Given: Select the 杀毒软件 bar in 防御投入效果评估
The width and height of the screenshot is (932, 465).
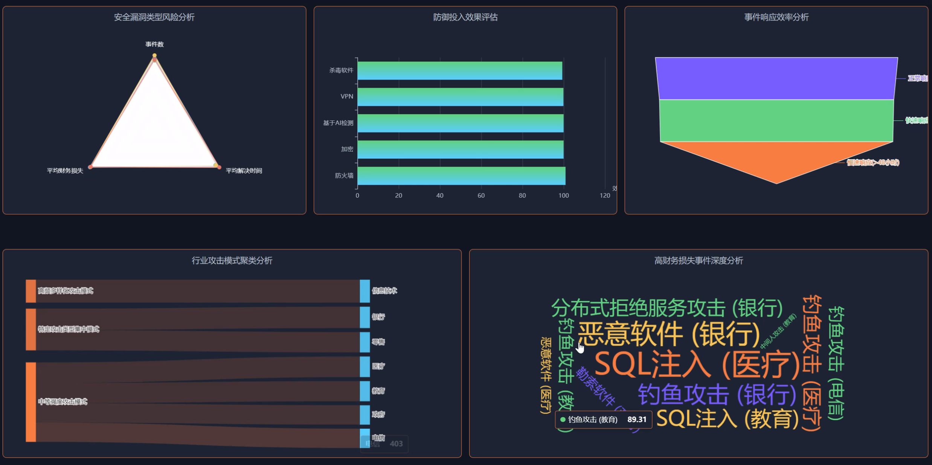Looking at the screenshot, I should pos(459,69).
